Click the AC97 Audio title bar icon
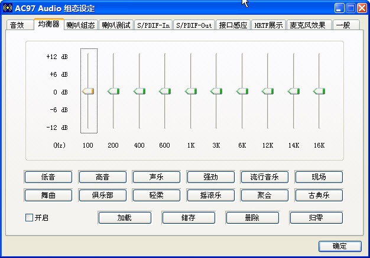The width and height of the screenshot is (370, 258). pyautogui.click(x=8, y=8)
